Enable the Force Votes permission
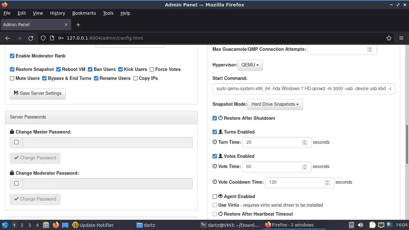 pos(152,69)
